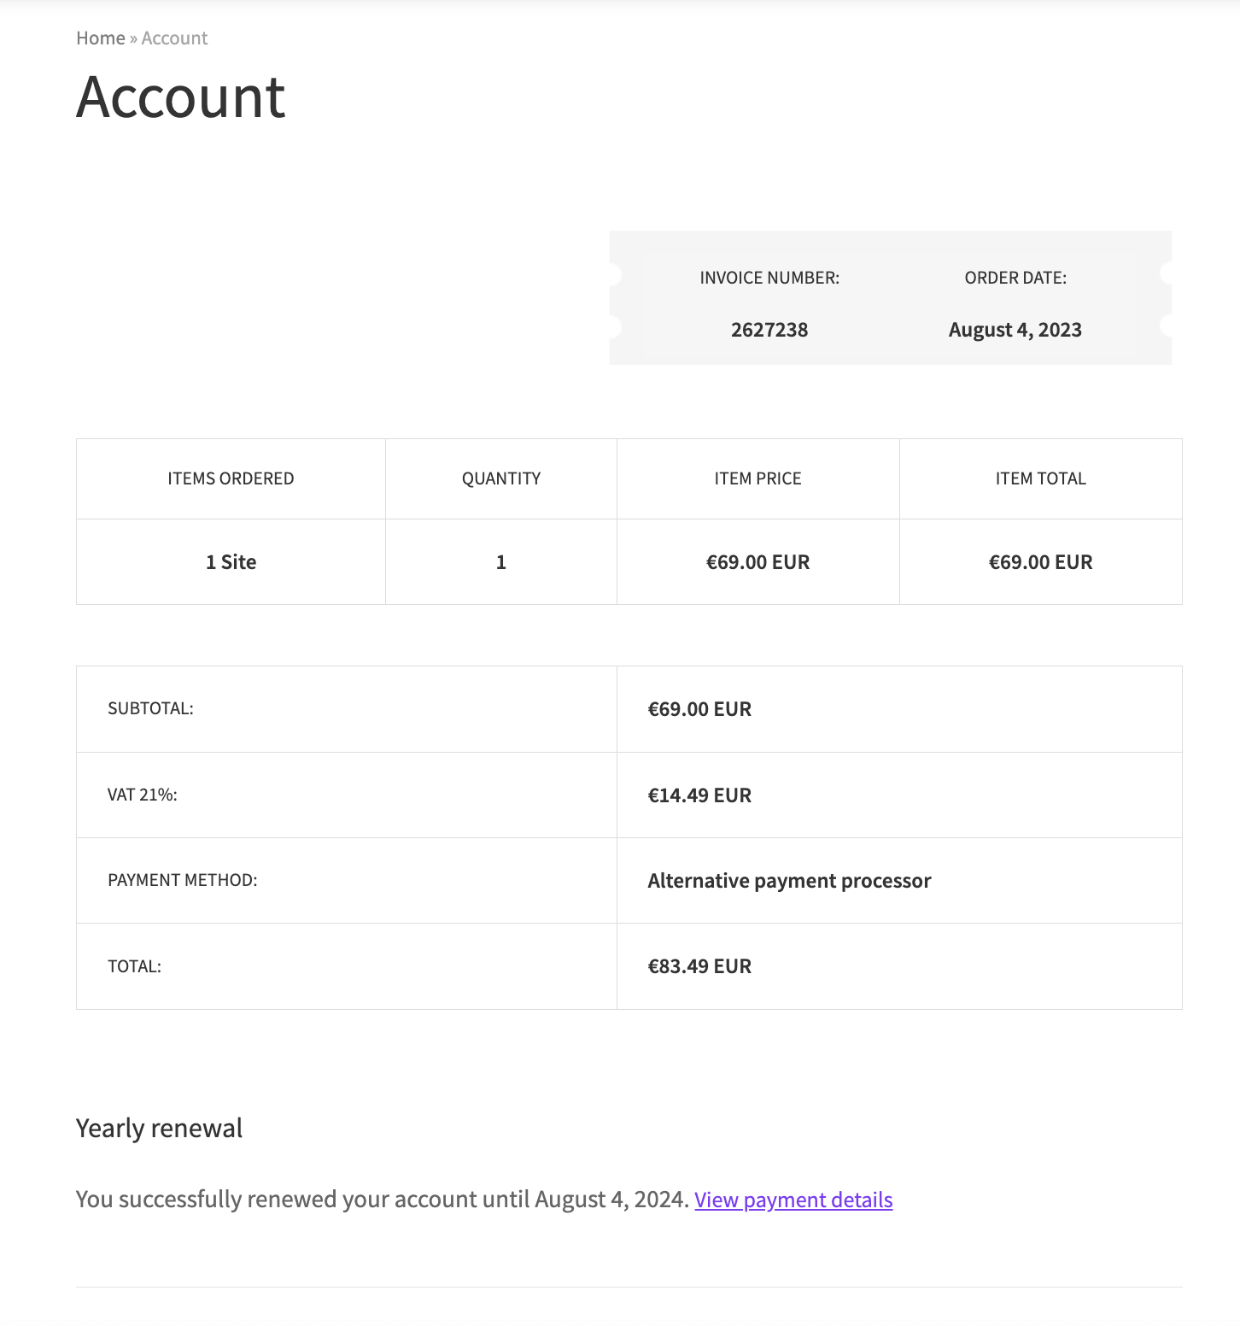Select the 1 Site item cell
This screenshot has height=1326, width=1240.
231,562
